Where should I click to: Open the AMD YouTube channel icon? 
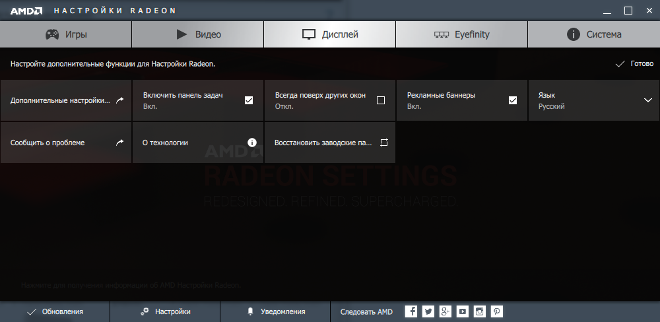[463, 311]
